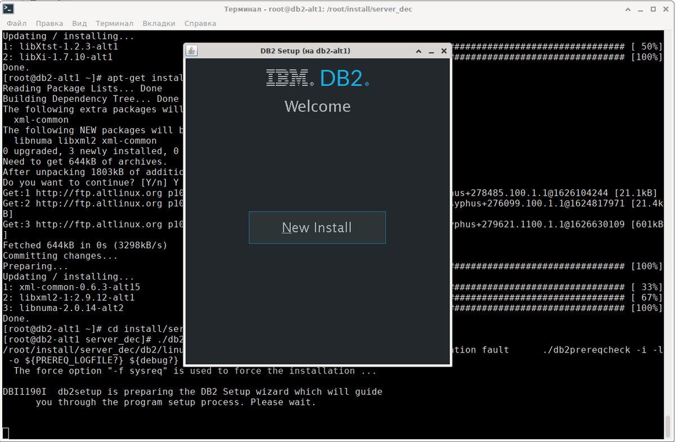
Task: Open the Вид menu in terminal
Action: (x=79, y=24)
